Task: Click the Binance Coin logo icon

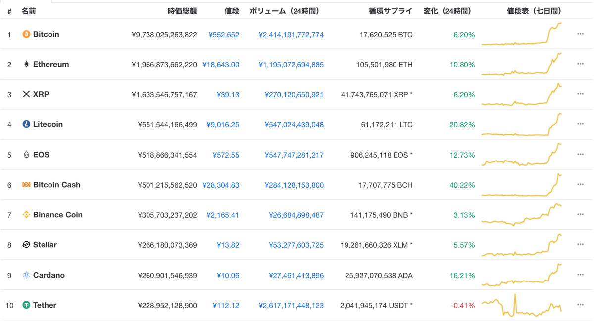Action: 26,215
